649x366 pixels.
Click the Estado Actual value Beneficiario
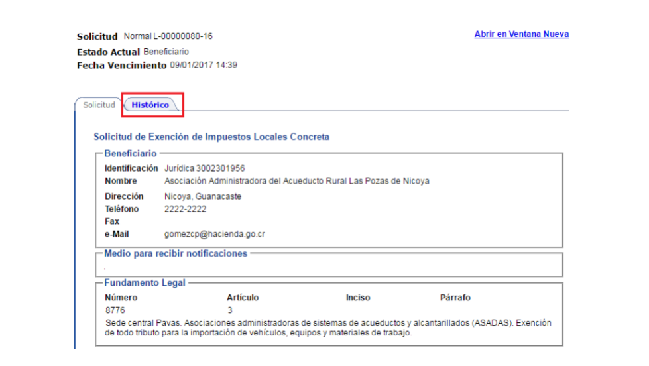tap(166, 51)
